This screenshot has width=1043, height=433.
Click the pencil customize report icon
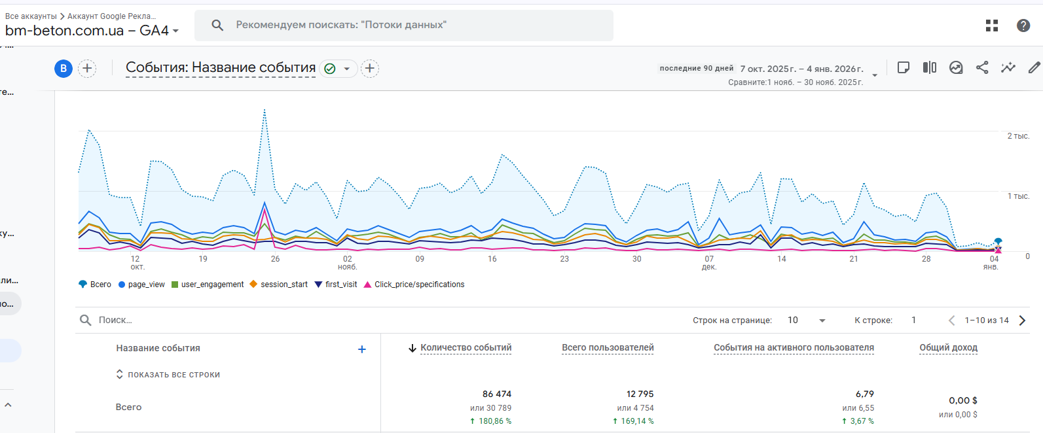1034,67
